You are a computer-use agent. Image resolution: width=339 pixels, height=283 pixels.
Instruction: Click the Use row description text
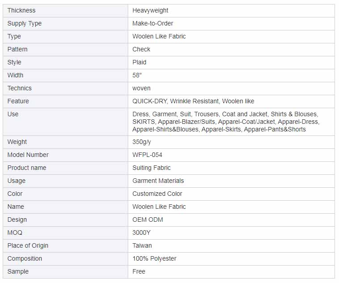[226, 122]
